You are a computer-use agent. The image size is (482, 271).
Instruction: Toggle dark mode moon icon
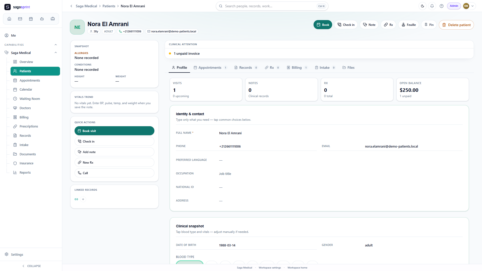point(423,6)
